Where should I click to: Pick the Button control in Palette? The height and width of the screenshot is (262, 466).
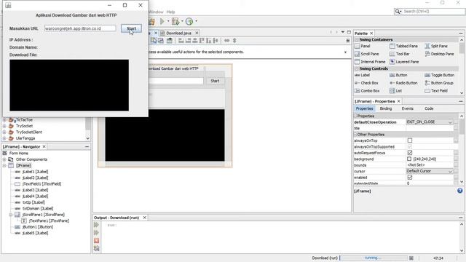click(398, 75)
